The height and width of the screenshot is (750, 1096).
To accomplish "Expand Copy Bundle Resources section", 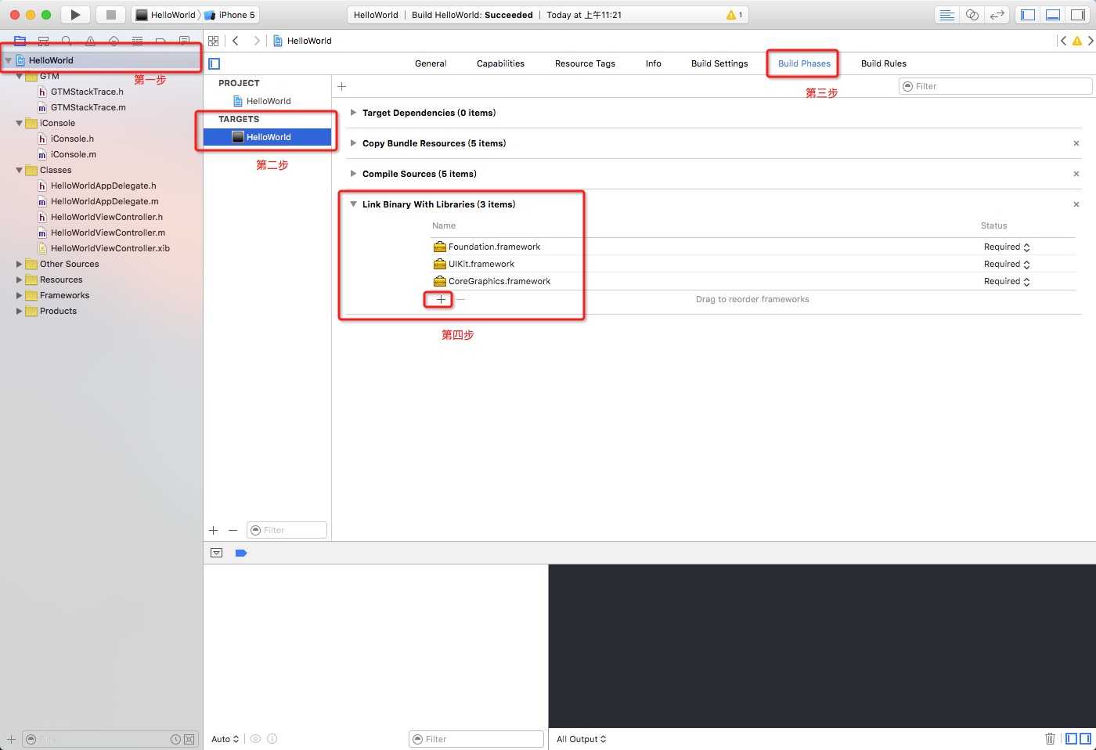I will pos(353,143).
